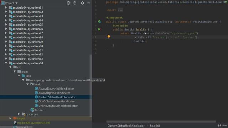
Task: Expand module04-question22 folder
Action: pyautogui.click(x=6, y=12)
